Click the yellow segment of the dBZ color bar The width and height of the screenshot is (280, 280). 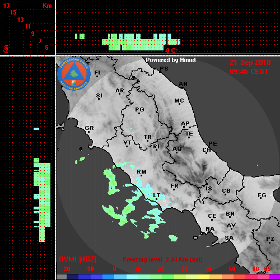click(203, 277)
